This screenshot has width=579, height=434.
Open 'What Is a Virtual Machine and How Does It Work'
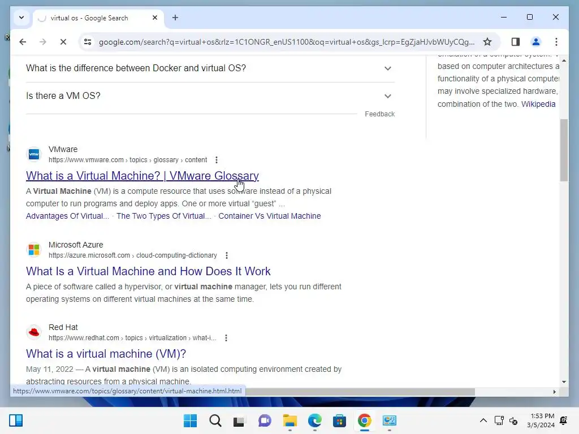(x=148, y=271)
